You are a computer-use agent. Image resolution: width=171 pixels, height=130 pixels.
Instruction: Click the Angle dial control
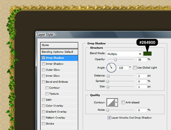point(111,68)
